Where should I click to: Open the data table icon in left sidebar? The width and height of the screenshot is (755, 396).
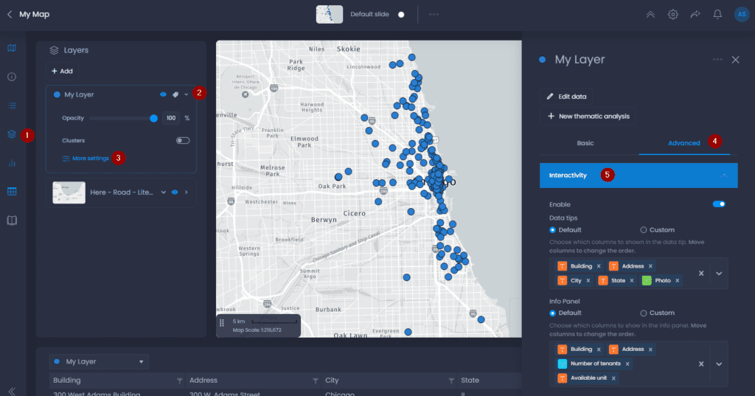click(x=12, y=192)
